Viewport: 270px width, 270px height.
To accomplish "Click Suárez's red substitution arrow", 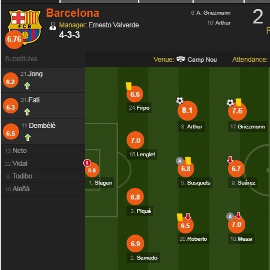I will pos(230,160).
